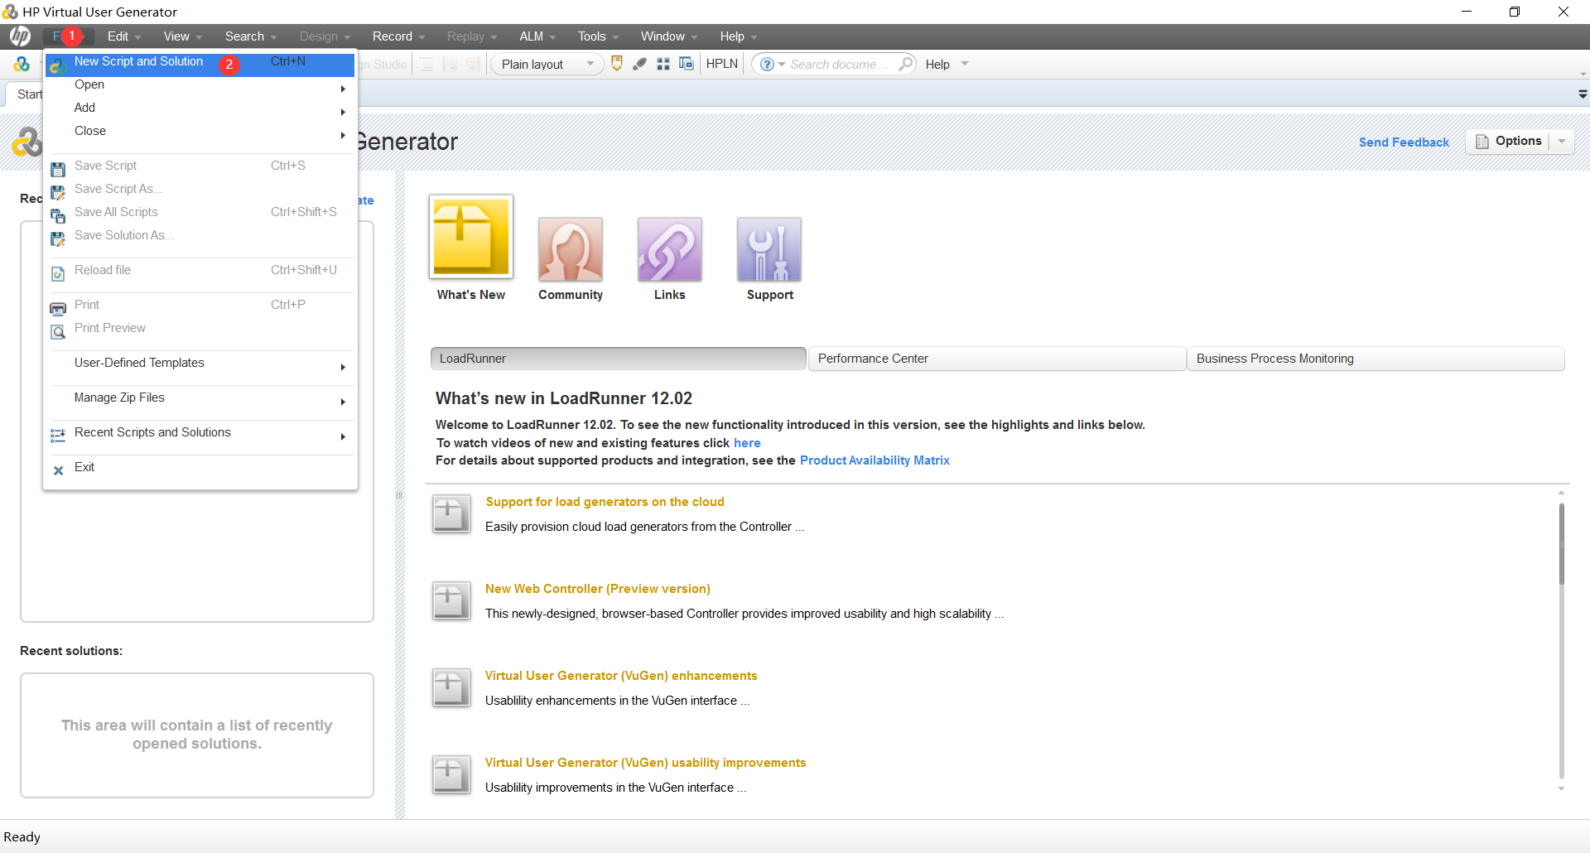1590x853 pixels.
Task: Click the Exit X icon
Action: click(x=58, y=470)
